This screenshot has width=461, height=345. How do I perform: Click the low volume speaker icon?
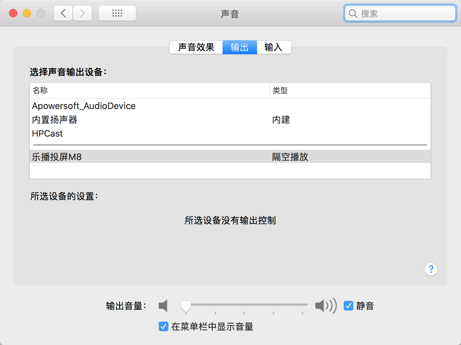(x=163, y=306)
